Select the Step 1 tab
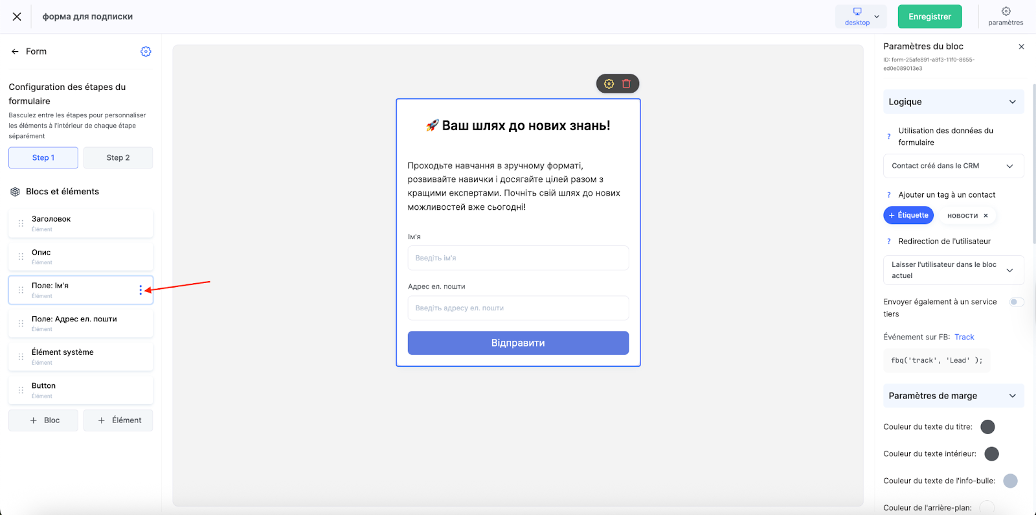 [x=43, y=157]
